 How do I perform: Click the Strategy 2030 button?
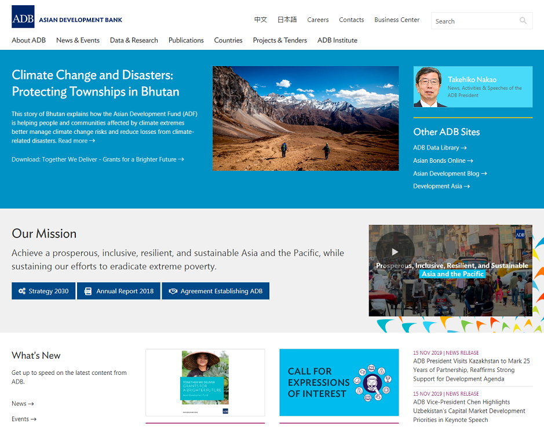43,291
